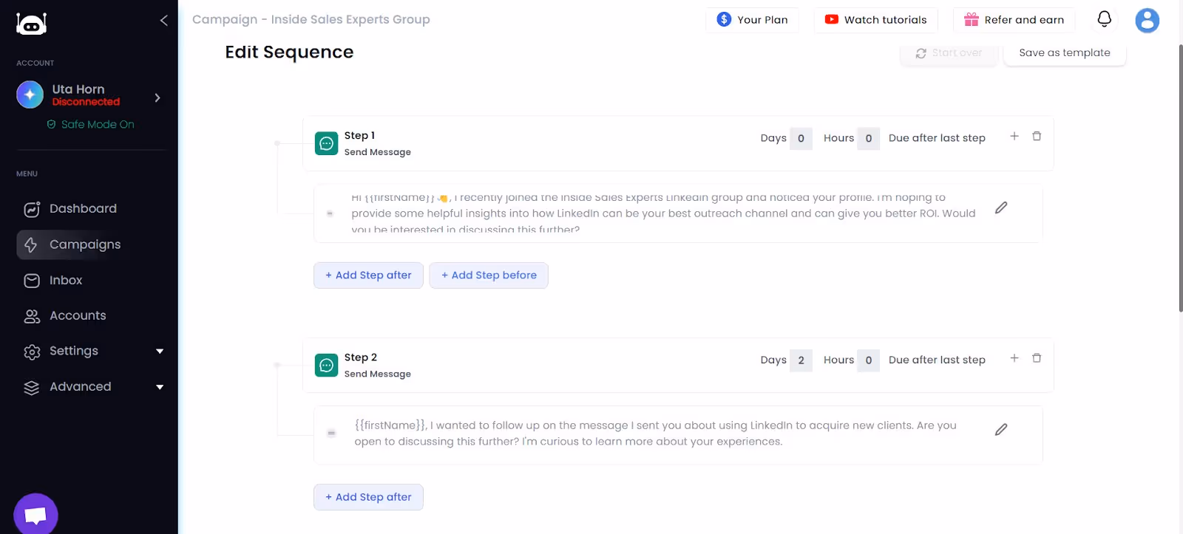The height and width of the screenshot is (534, 1183).
Task: Open Uta Horn account switcher
Action: pyautogui.click(x=157, y=97)
